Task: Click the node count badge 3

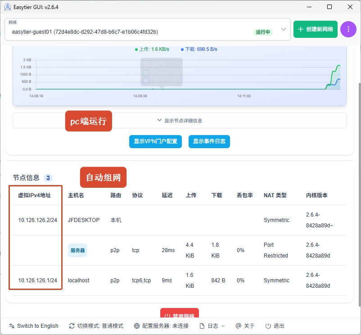Action: pyautogui.click(x=48, y=178)
